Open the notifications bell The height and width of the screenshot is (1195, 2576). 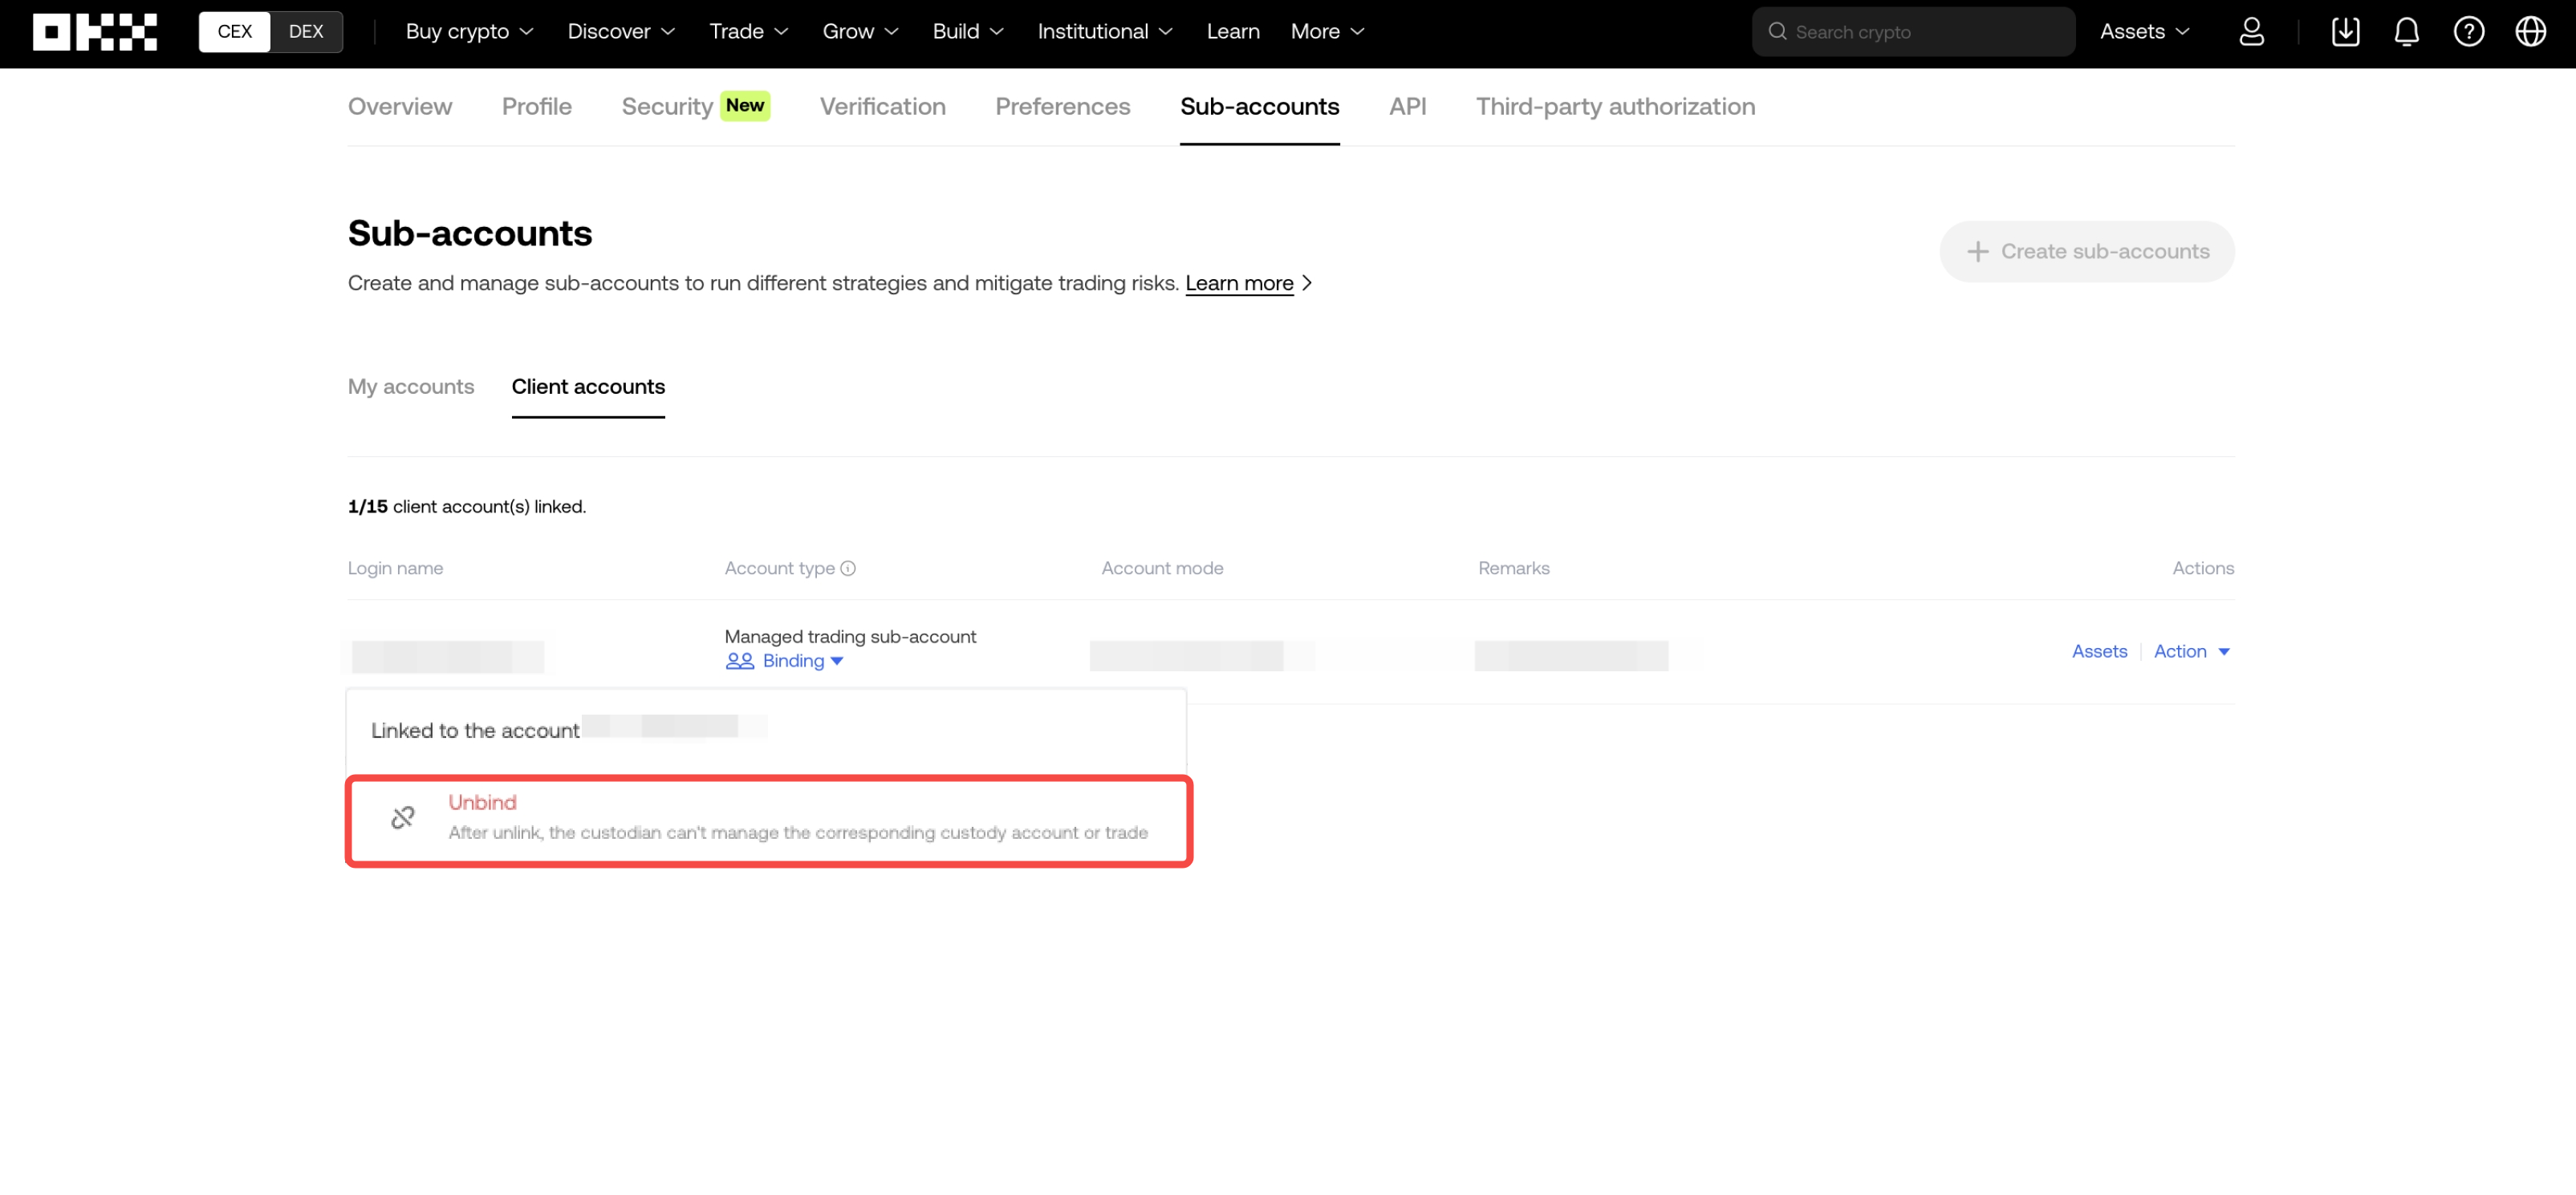click(2406, 32)
